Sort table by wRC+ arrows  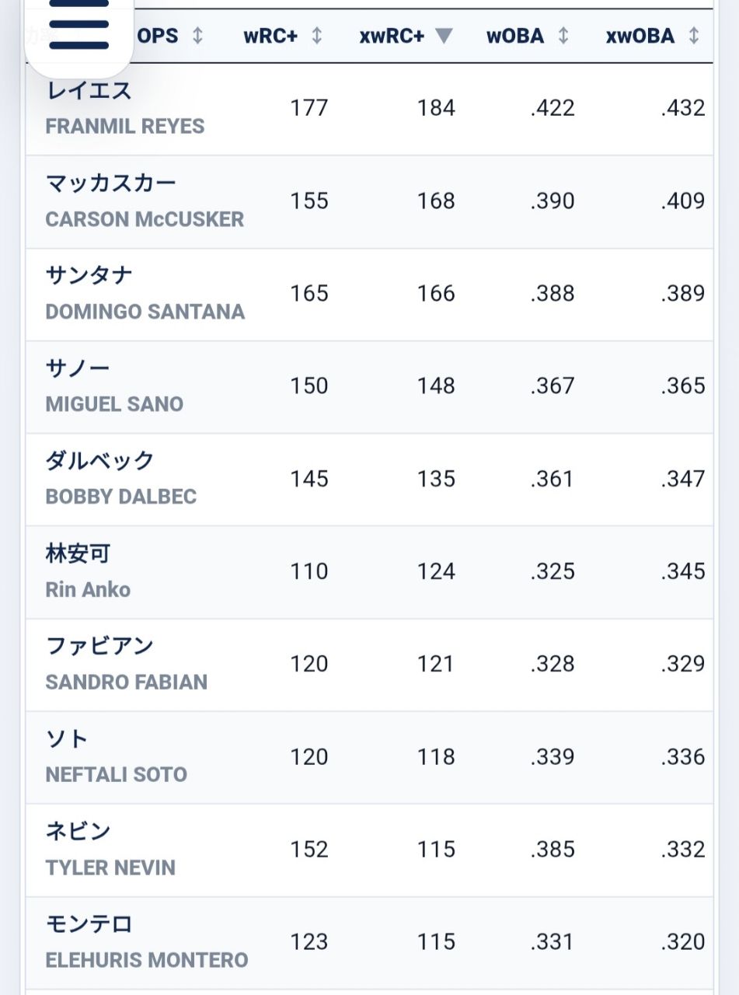pos(317,36)
